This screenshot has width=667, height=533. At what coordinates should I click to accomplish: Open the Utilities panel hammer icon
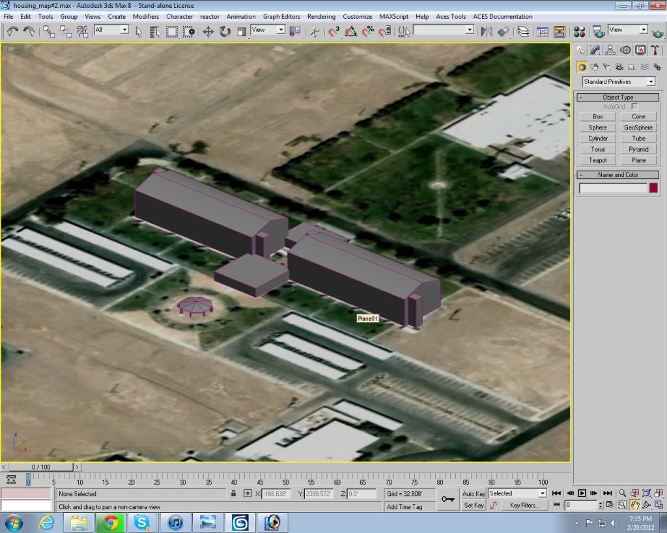[655, 49]
